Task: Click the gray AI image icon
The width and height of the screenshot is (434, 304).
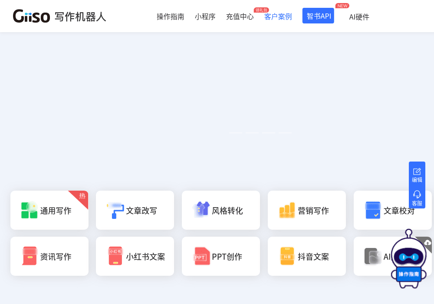Action: point(373,256)
